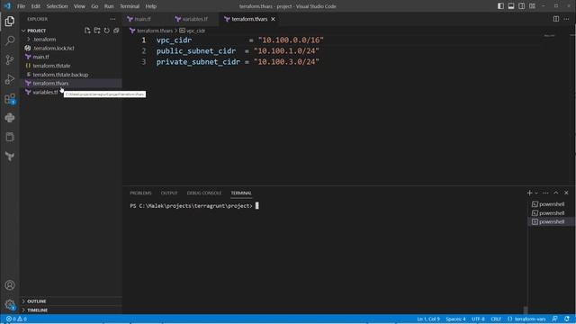
Task: Select terraform.tfvars in Explorer tree
Action: tap(50, 84)
